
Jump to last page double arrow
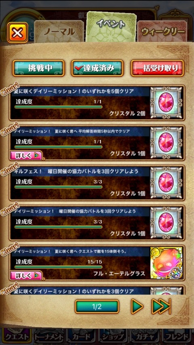pos(161,306)
